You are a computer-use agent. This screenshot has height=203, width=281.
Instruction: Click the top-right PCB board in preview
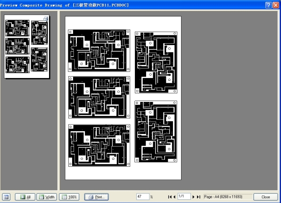156,62
